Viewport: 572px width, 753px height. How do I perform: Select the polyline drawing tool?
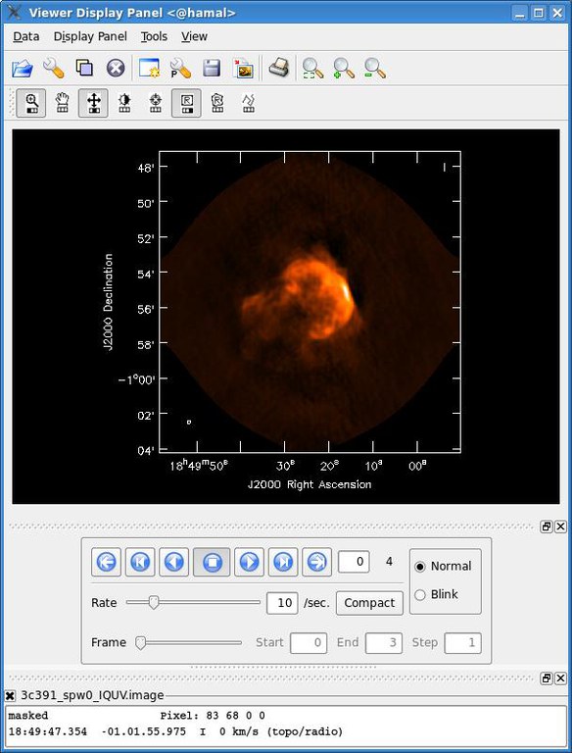(248, 103)
